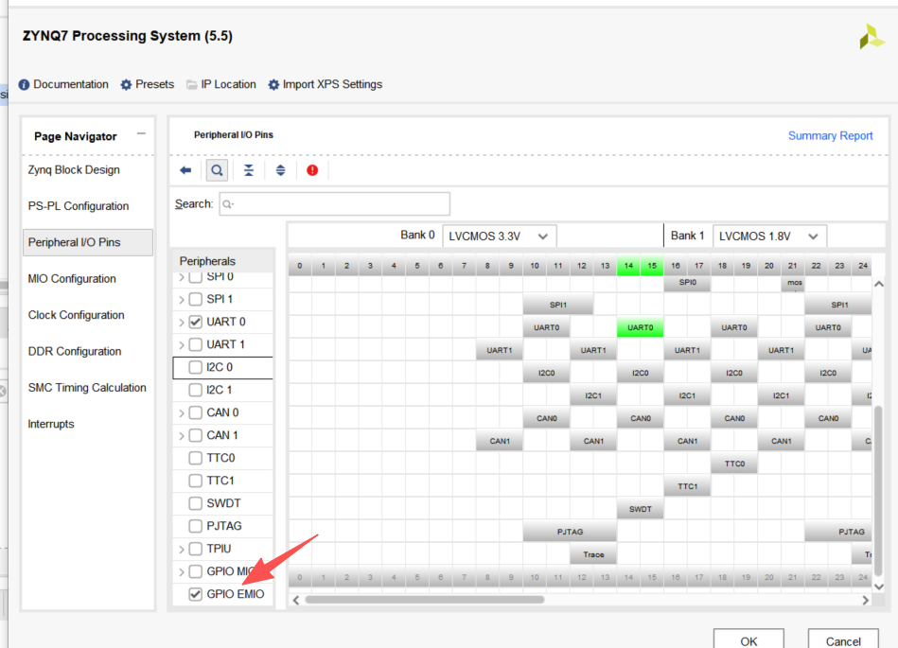Open Bank 0 LVCMOS 3.3V dropdown

[x=499, y=236]
